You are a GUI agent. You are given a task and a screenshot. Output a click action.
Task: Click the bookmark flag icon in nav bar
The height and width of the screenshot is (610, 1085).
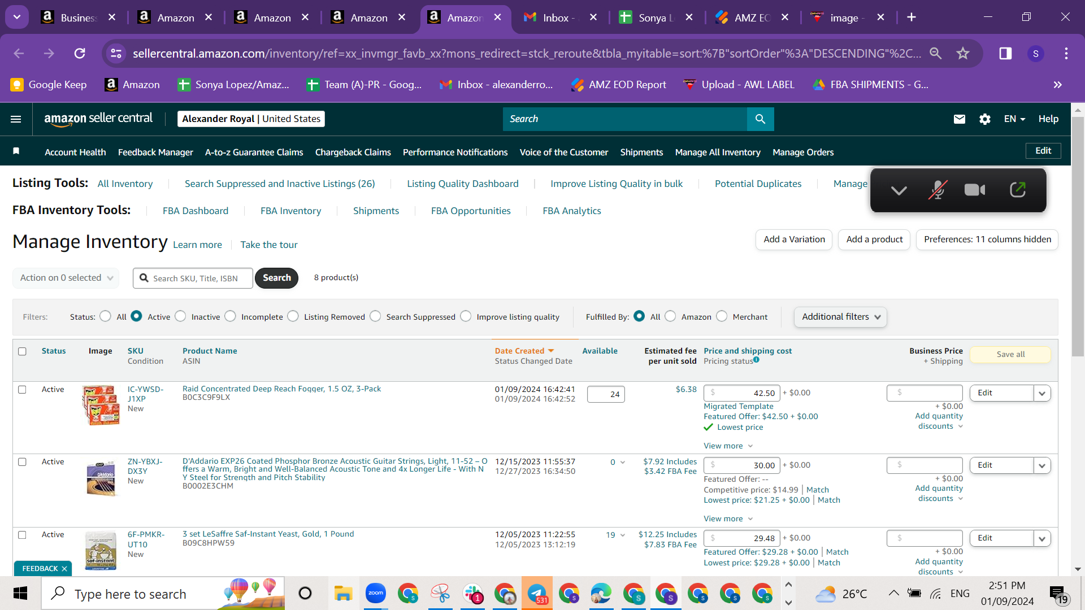[16, 151]
